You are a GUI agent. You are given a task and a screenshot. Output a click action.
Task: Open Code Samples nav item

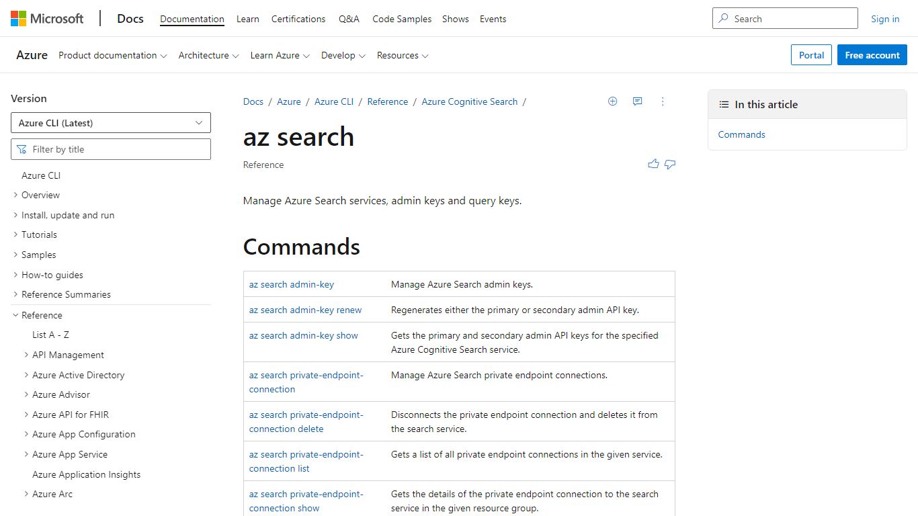pos(402,19)
